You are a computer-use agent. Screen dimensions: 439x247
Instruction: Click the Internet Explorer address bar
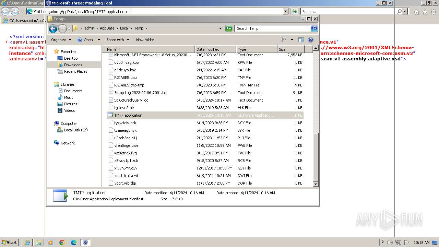tap(157, 11)
